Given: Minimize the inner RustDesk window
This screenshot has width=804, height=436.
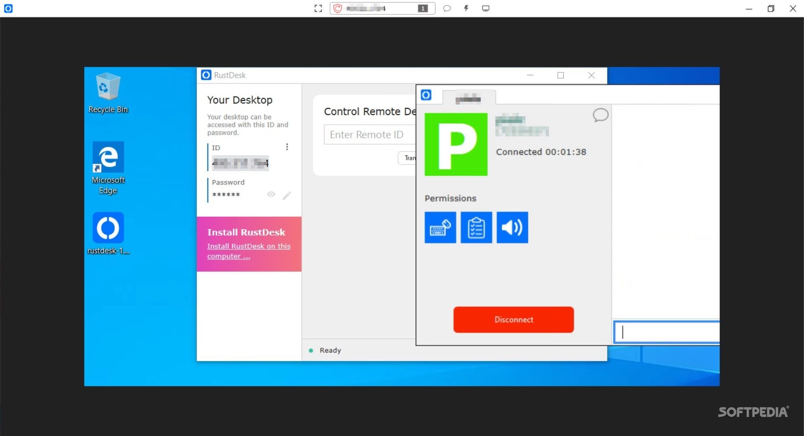Looking at the screenshot, I should tap(530, 75).
